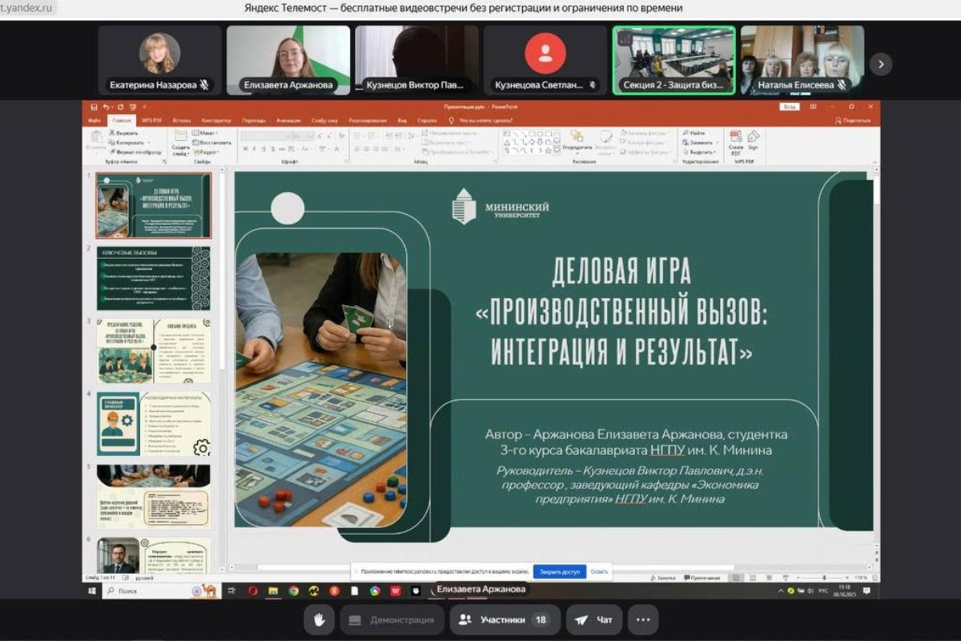Open the Чат panel
The width and height of the screenshot is (961, 641).
pyautogui.click(x=593, y=619)
